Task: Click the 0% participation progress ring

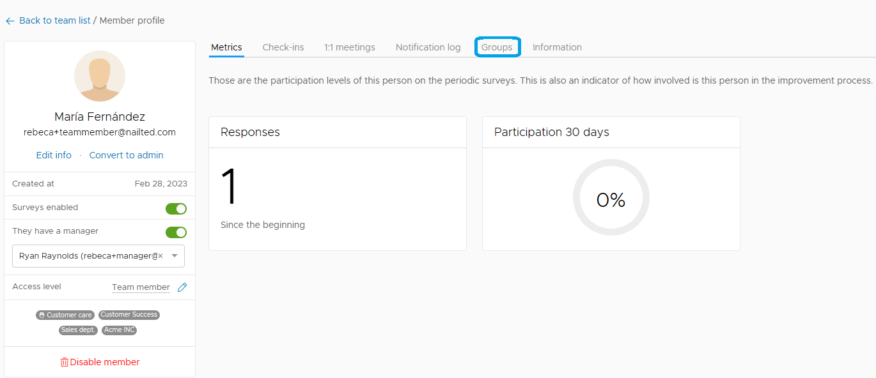Action: pos(611,198)
